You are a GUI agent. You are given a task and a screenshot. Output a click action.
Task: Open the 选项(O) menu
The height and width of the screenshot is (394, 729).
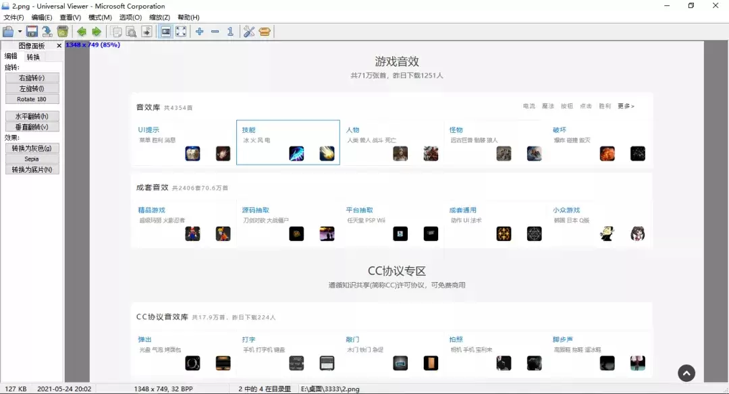tap(130, 17)
